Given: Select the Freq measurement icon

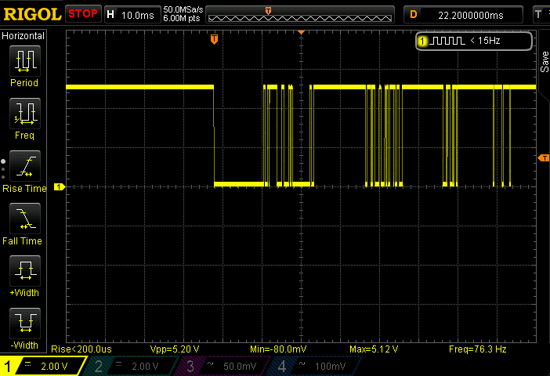Looking at the screenshot, I should point(24,114).
